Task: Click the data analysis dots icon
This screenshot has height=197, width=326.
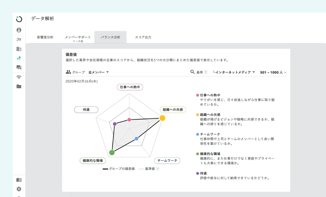Action: pyautogui.click(x=19, y=58)
